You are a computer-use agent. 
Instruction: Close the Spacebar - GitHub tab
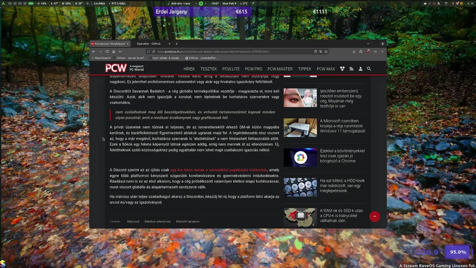click(170, 44)
